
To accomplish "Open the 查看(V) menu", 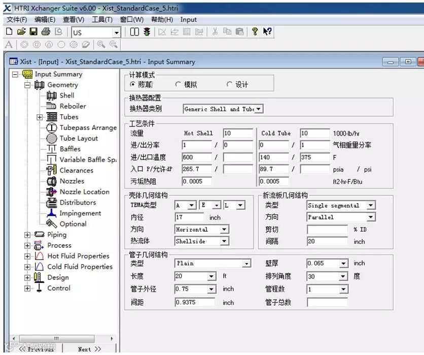I will click(x=73, y=20).
